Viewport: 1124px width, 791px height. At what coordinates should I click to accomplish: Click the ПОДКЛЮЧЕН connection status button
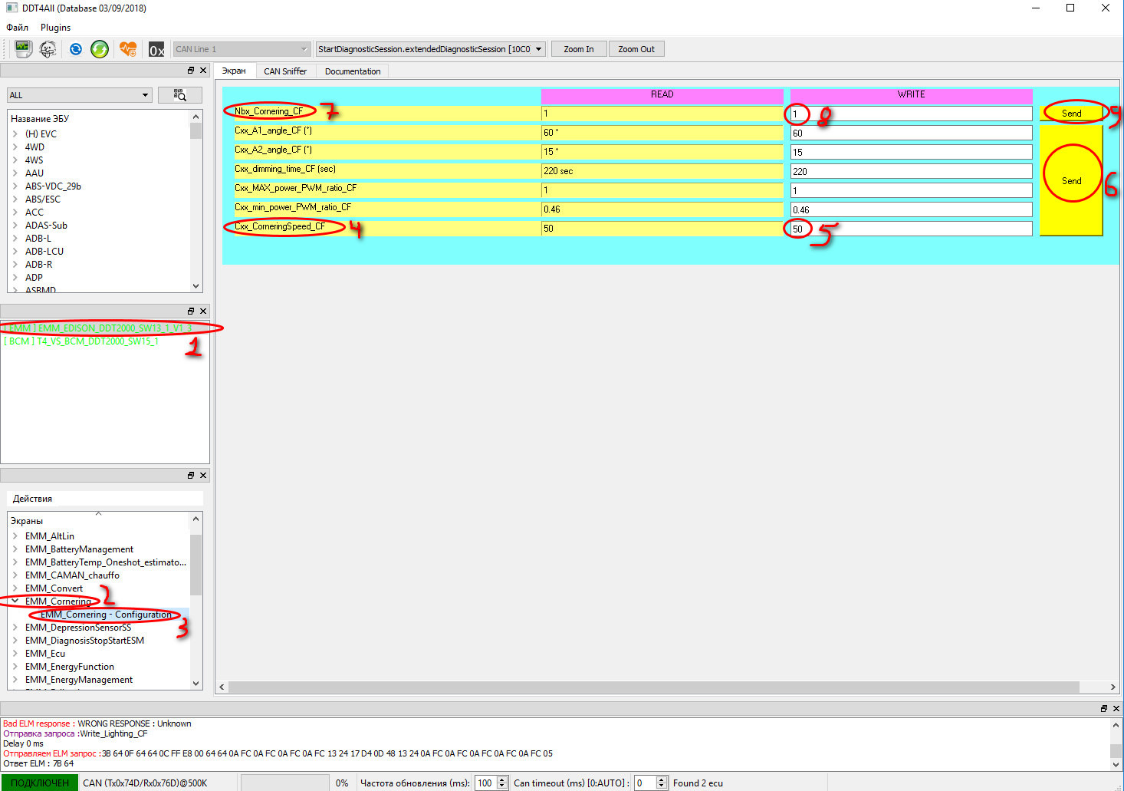[40, 783]
